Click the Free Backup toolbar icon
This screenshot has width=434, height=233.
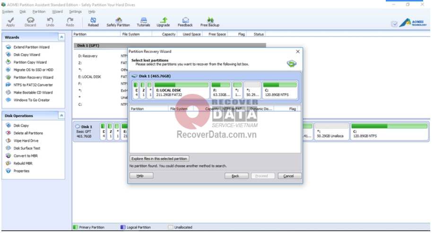click(210, 20)
